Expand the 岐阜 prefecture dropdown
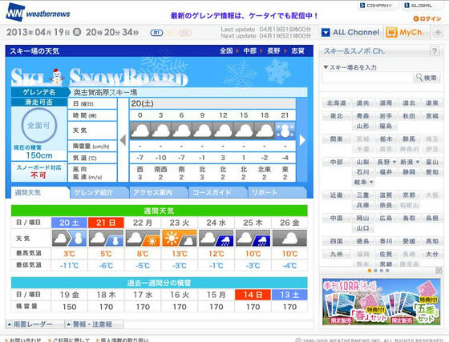 371,182
